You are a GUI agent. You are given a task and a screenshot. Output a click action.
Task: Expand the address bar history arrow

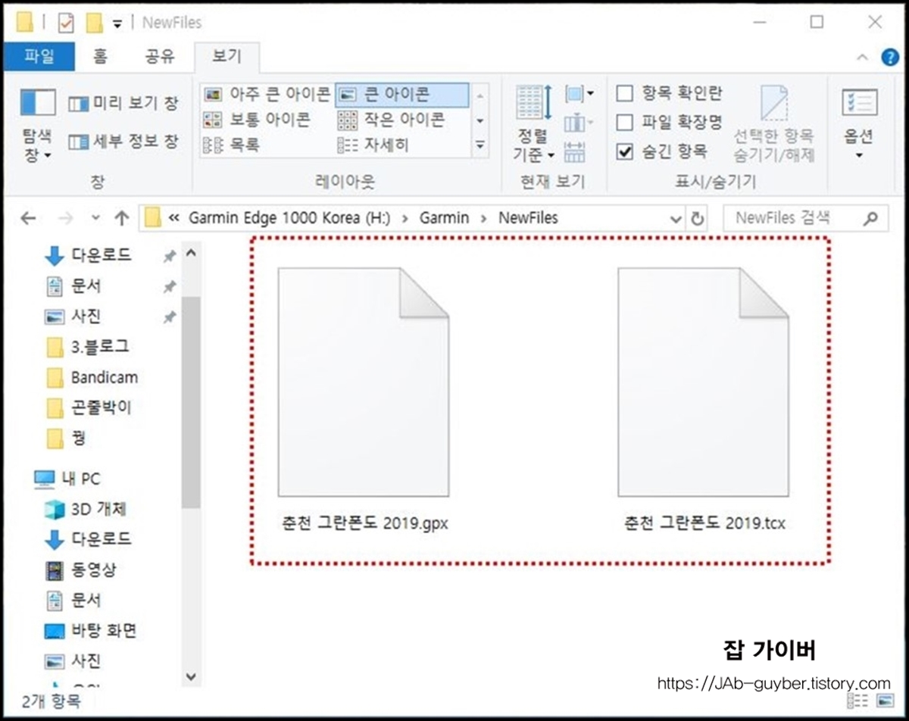674,218
